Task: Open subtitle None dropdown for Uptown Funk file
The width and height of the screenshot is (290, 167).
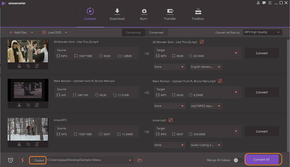Action: click(x=169, y=106)
